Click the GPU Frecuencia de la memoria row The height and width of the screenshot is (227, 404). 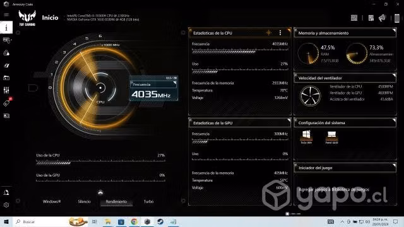click(240, 173)
